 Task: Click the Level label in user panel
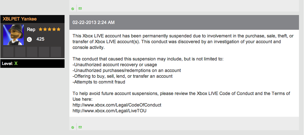[7, 63]
